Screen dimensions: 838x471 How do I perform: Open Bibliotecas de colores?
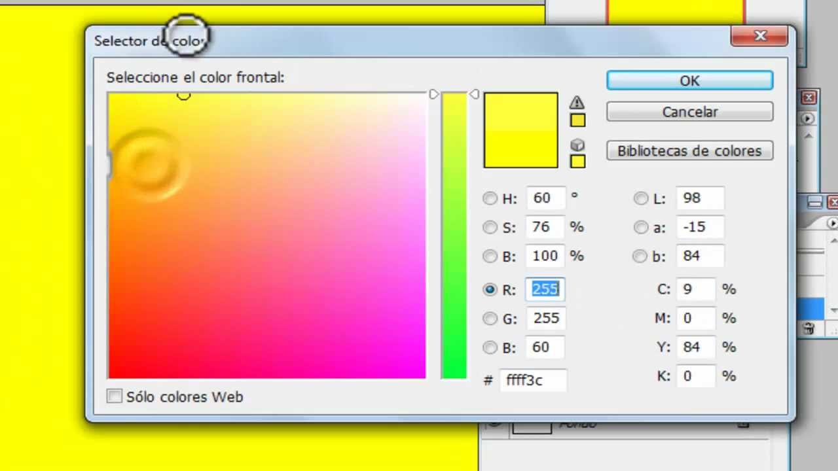tap(689, 151)
